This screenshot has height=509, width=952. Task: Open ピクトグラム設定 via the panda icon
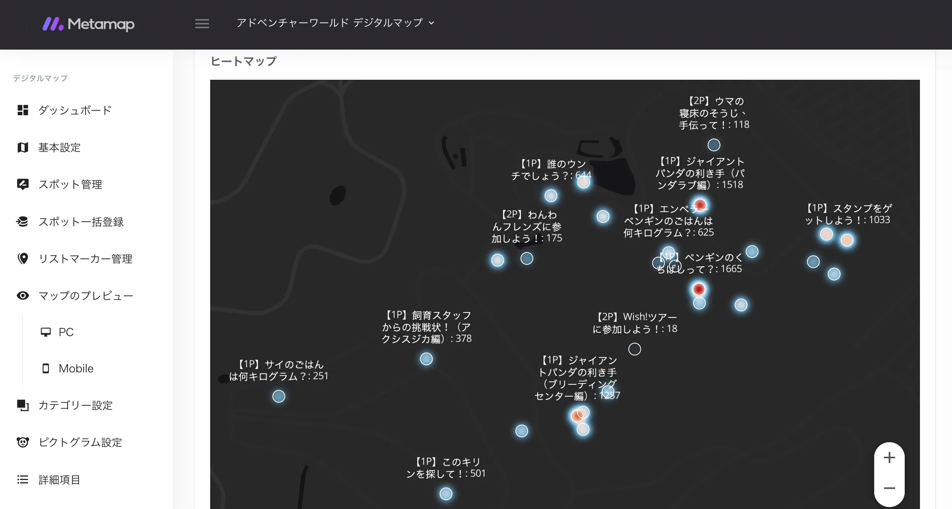pos(23,442)
